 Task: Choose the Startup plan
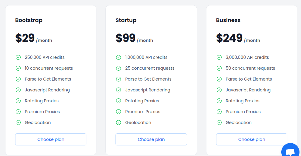pyautogui.click(x=151, y=139)
